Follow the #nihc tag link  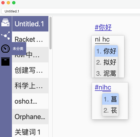103,87
